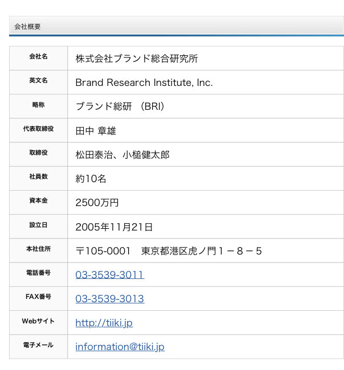Click the capital value 2500万円
Screen dimensions: 344x370
click(97, 203)
